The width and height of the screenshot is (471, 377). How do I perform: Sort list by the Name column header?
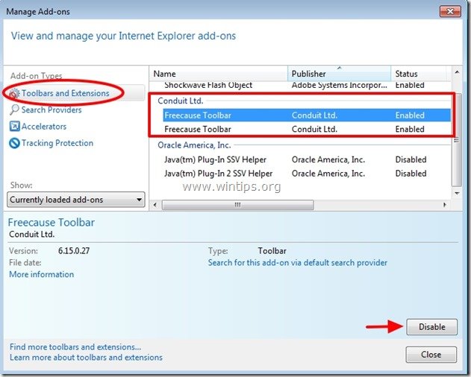[x=219, y=74]
